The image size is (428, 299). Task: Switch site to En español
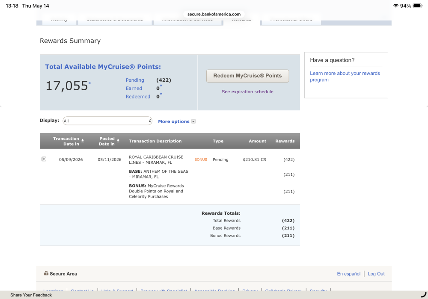348,274
